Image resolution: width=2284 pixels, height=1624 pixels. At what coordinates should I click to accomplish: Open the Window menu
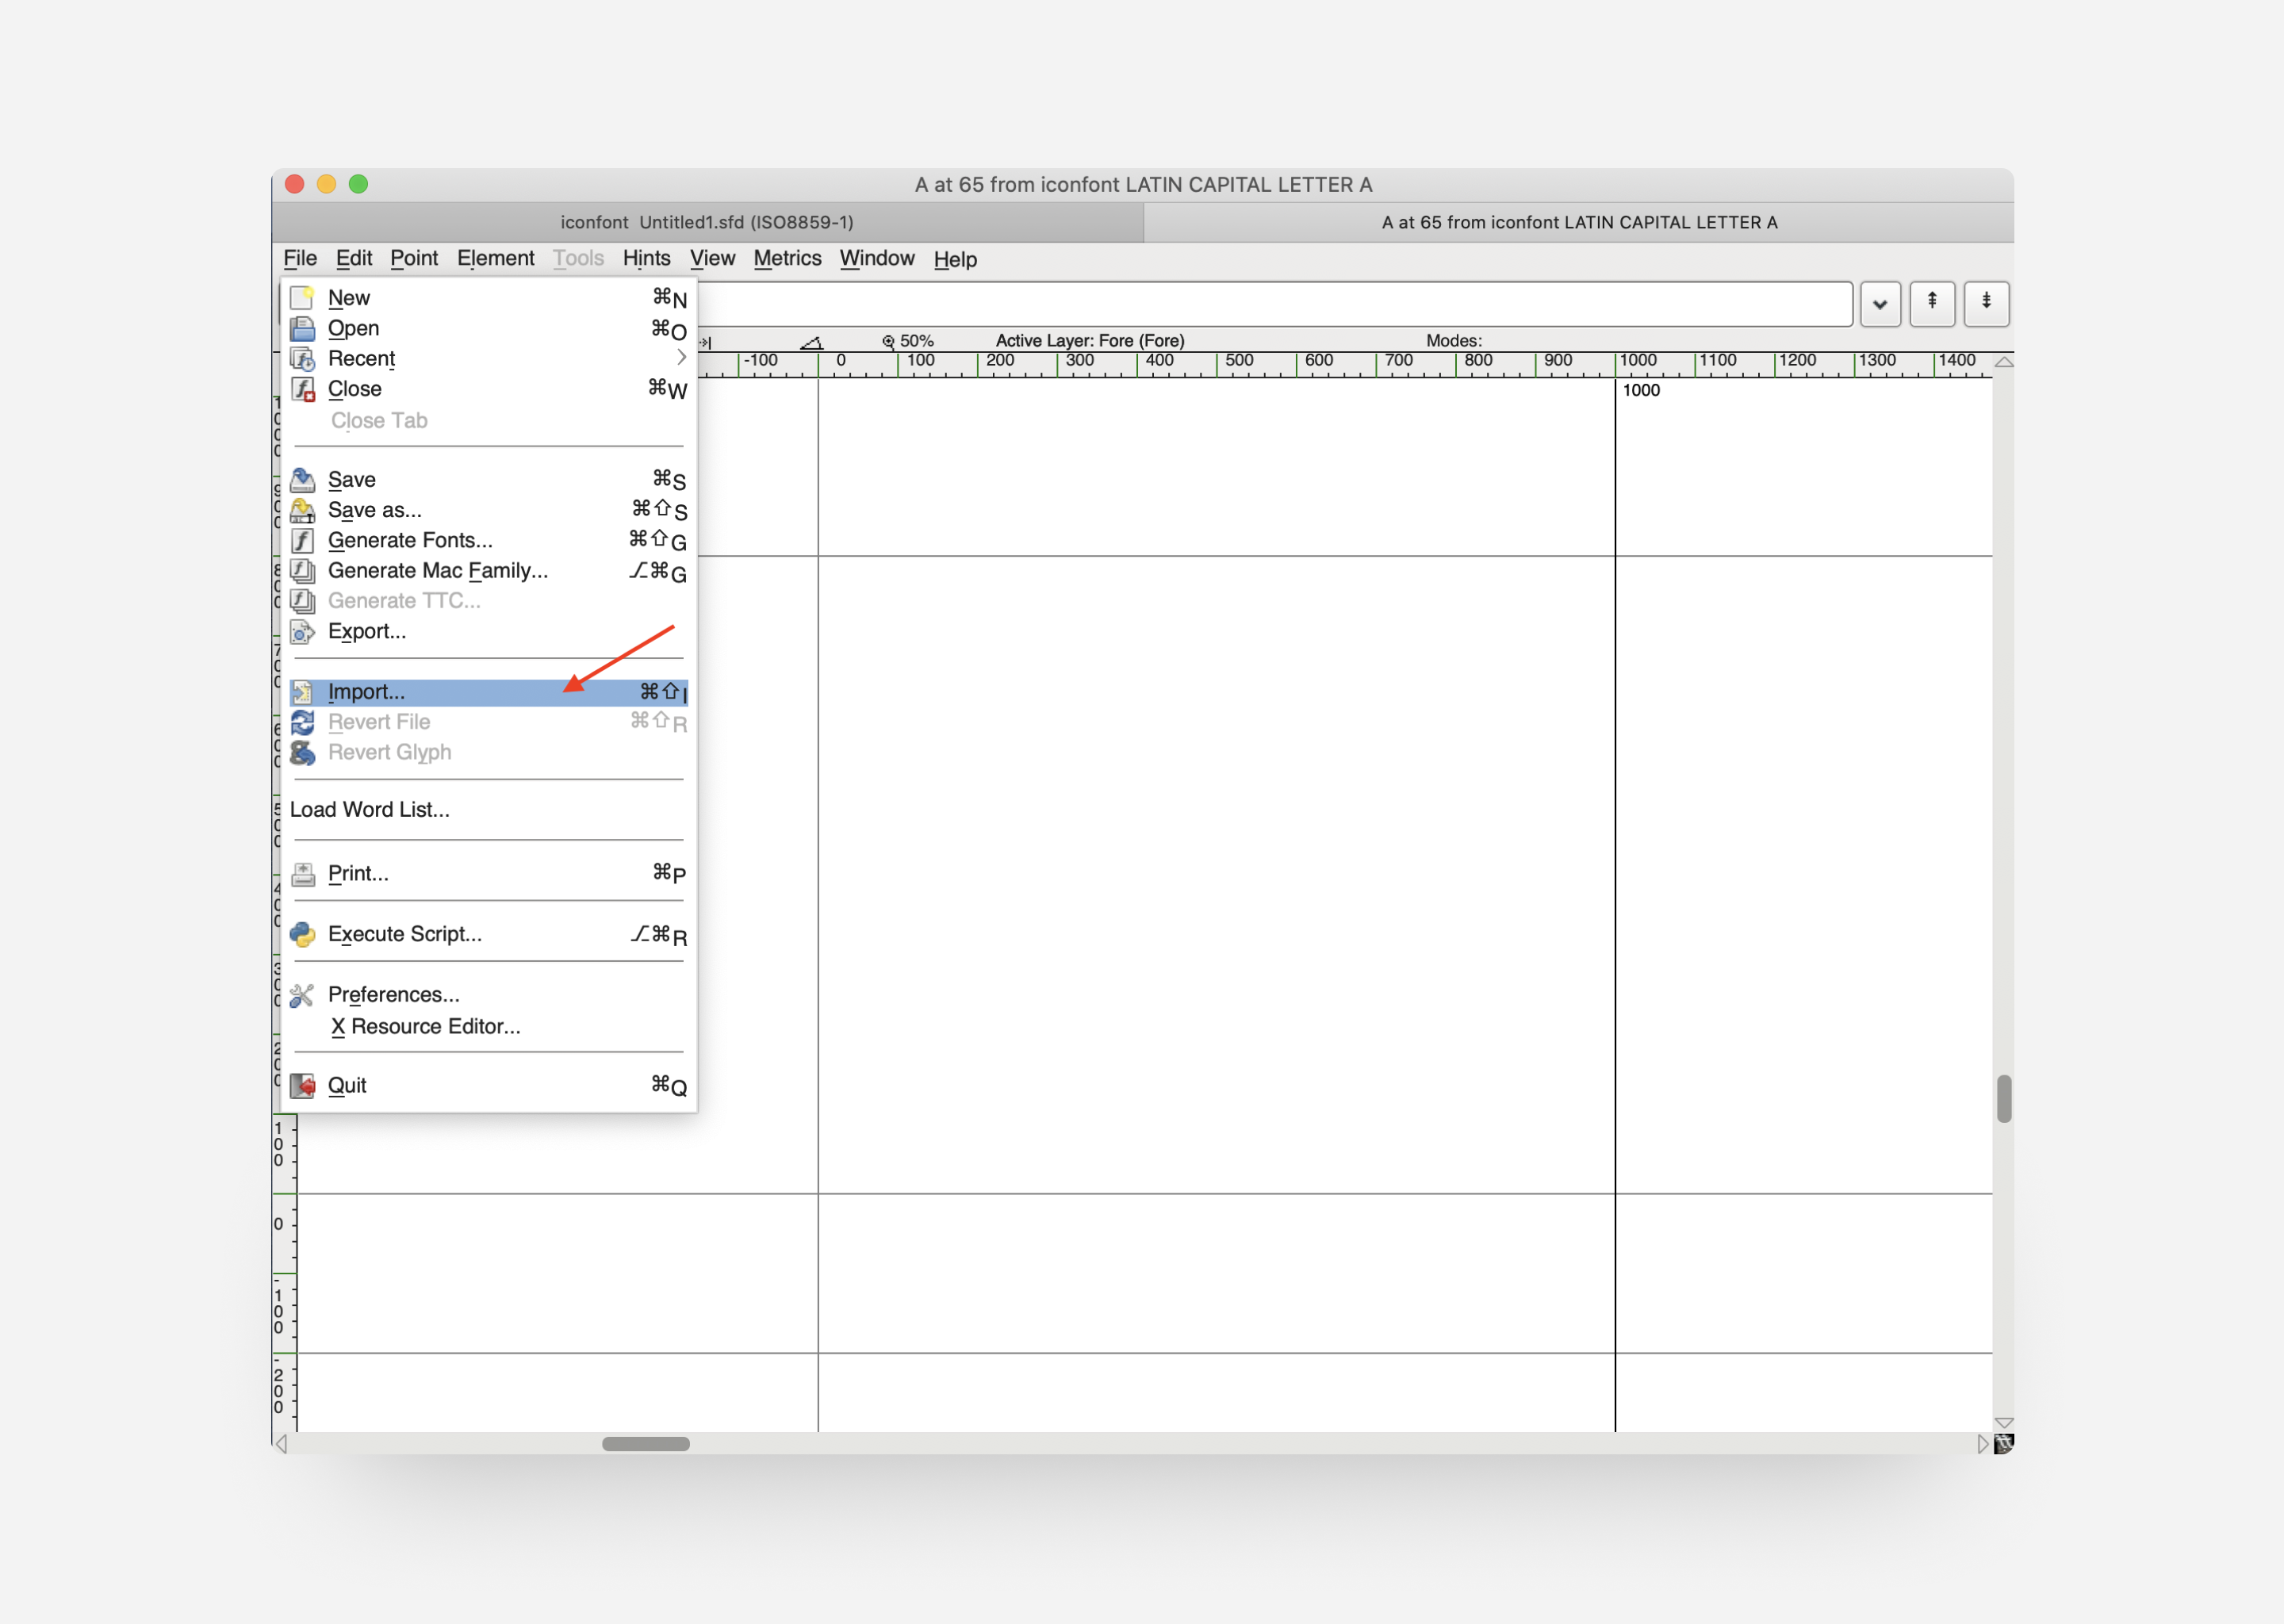(877, 259)
